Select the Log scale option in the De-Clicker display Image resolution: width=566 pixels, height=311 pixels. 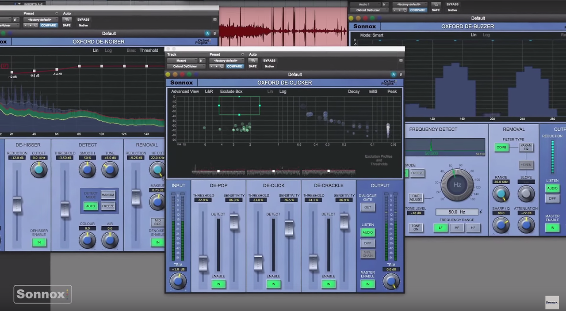point(283,91)
